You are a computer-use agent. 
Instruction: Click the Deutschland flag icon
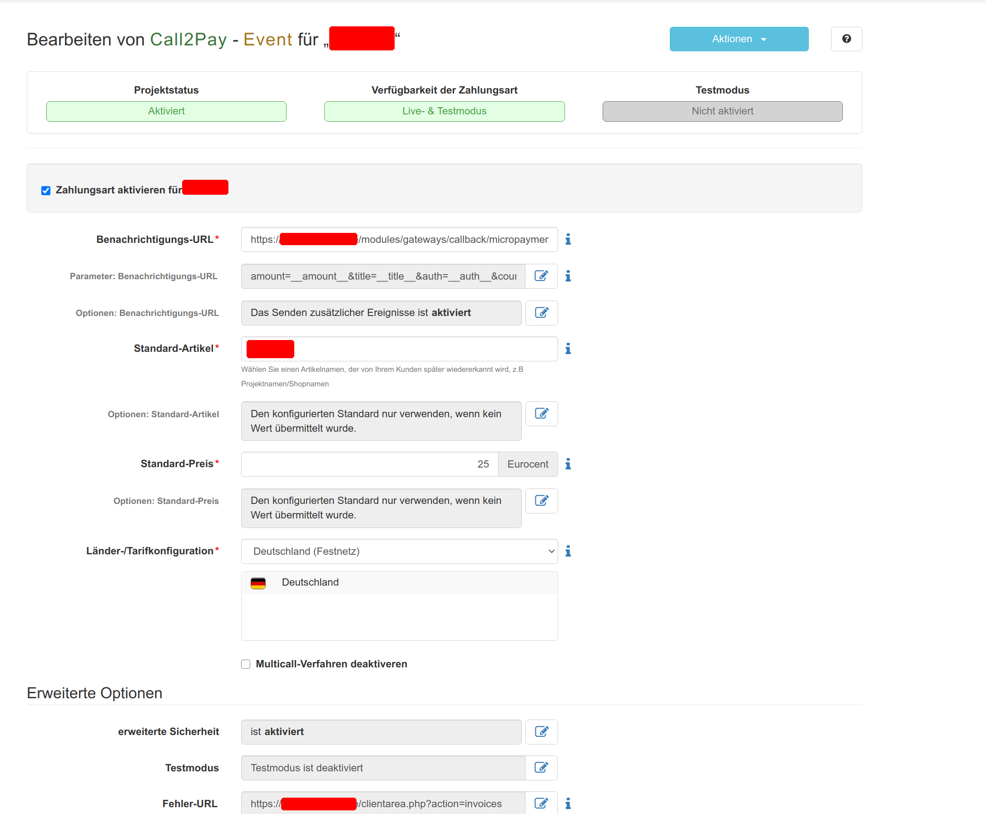point(258,583)
